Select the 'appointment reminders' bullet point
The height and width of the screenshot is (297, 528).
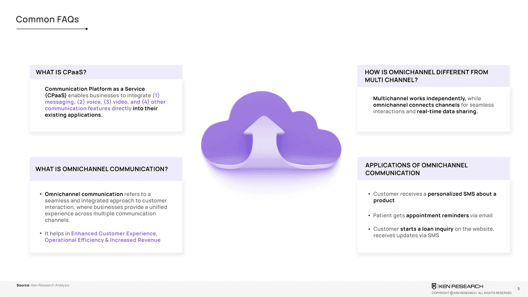click(432, 215)
